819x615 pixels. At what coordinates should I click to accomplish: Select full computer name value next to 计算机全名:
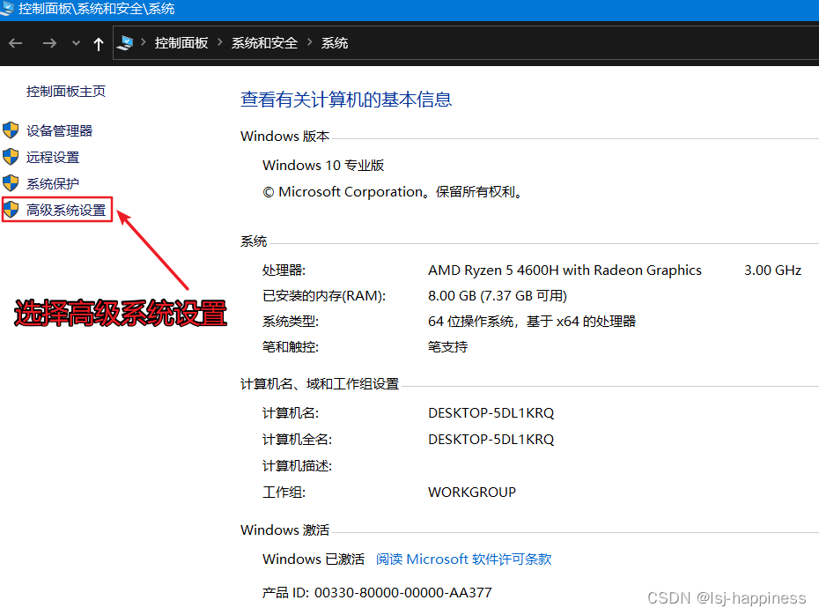pyautogui.click(x=491, y=440)
